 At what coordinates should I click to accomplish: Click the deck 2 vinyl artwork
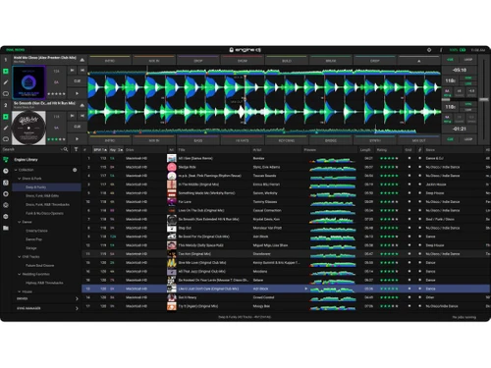(x=28, y=128)
